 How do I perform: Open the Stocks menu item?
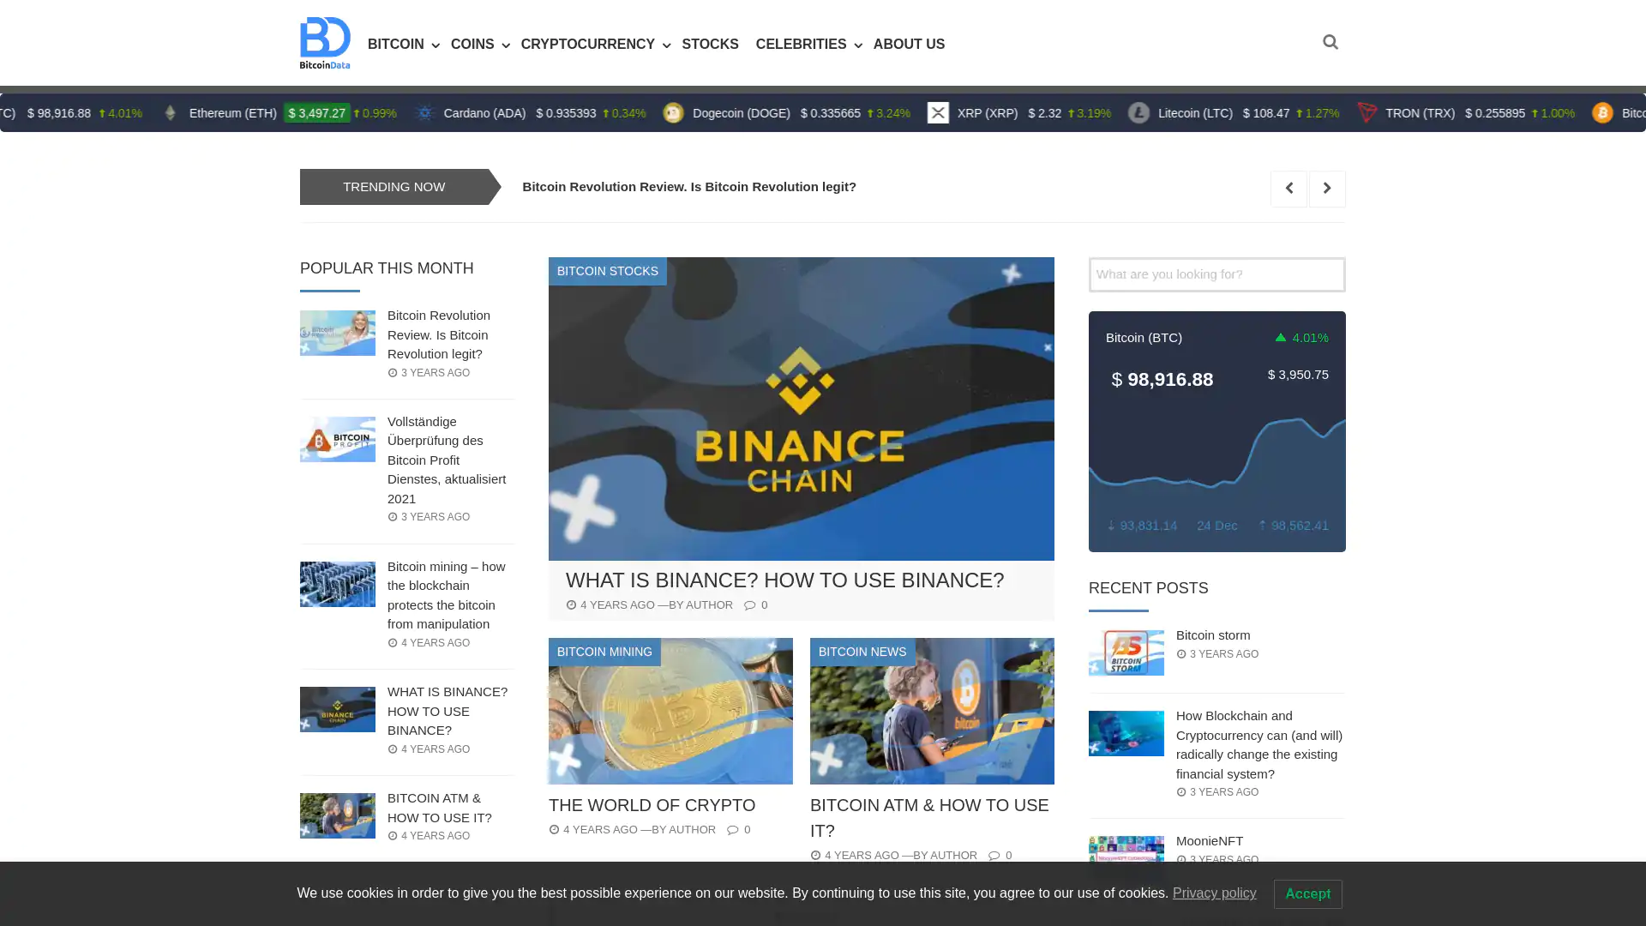[x=710, y=45]
